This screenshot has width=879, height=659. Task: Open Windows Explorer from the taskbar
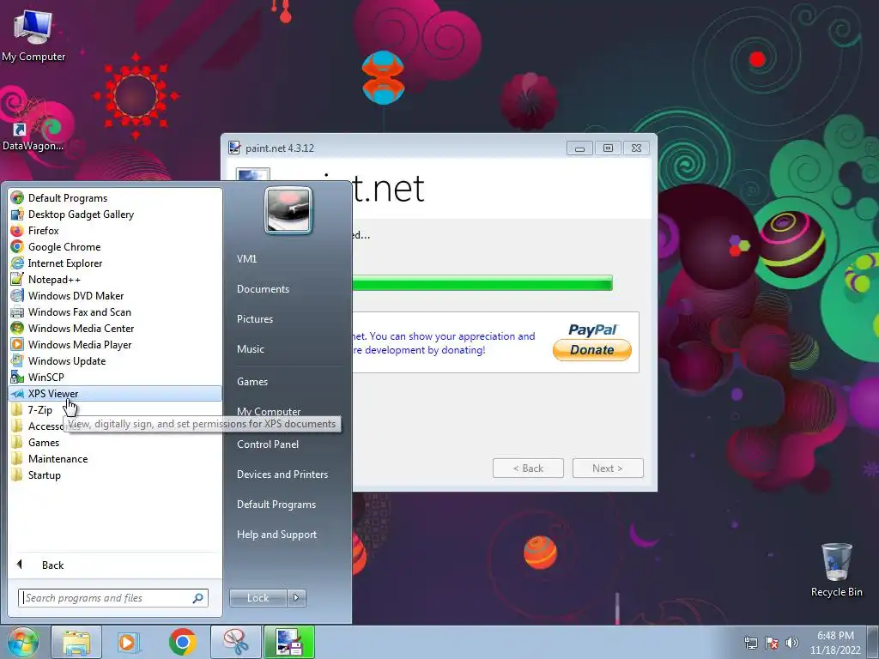pyautogui.click(x=76, y=643)
